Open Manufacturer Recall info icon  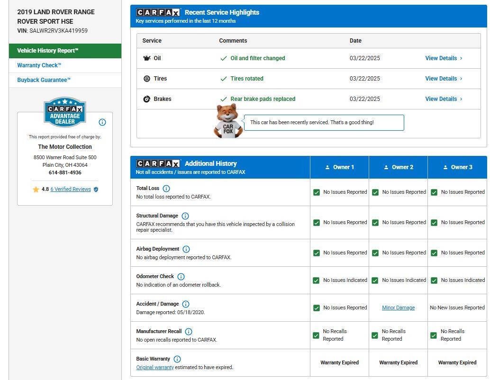pyautogui.click(x=189, y=332)
